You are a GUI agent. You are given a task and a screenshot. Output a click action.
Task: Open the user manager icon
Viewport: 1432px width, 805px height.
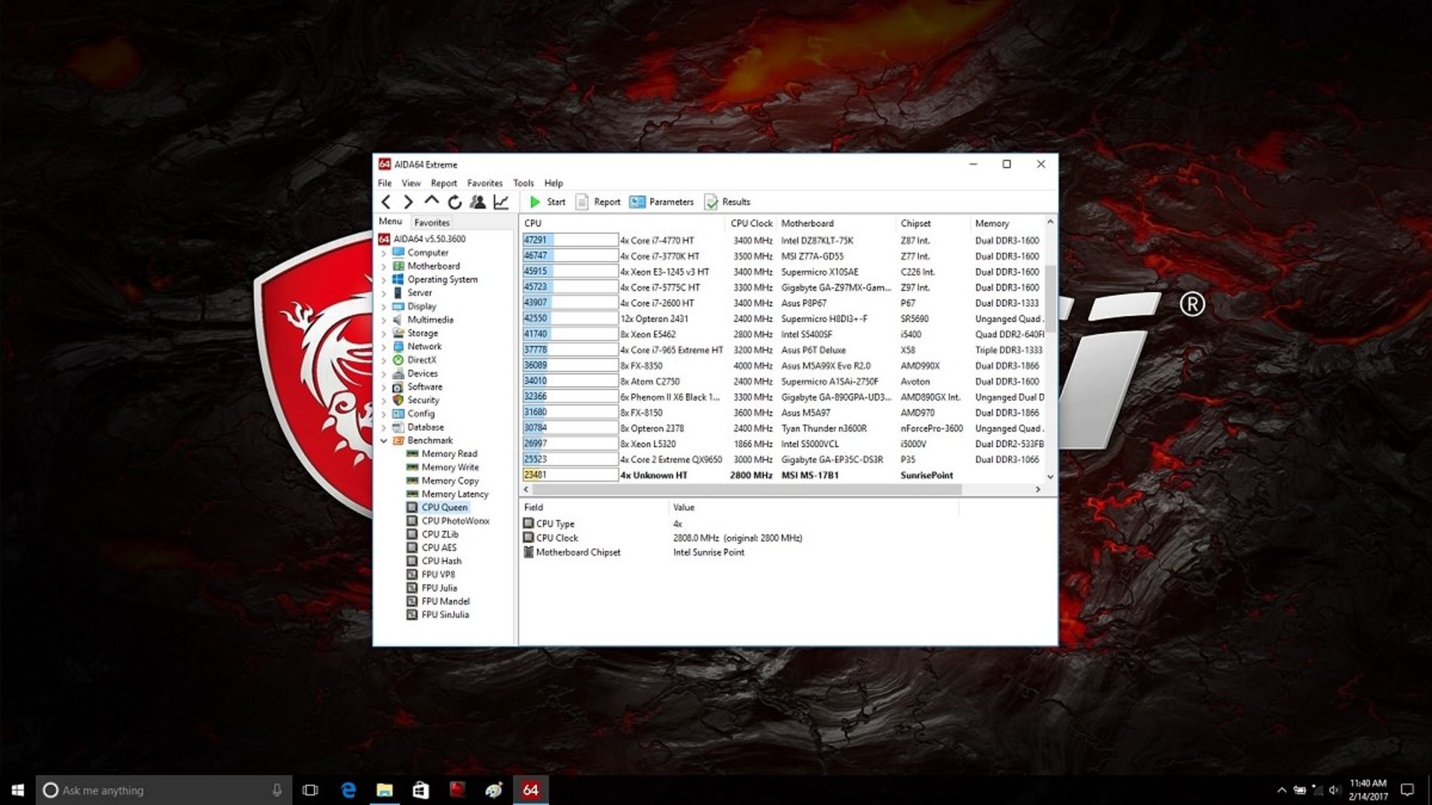tap(478, 202)
